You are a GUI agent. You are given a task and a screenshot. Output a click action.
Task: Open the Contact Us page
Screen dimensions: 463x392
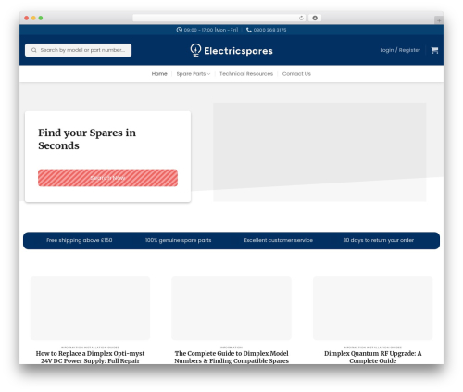[x=296, y=74]
